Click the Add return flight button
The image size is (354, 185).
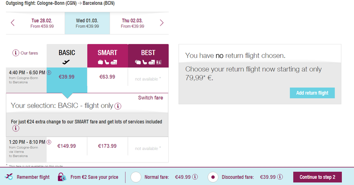(x=312, y=93)
